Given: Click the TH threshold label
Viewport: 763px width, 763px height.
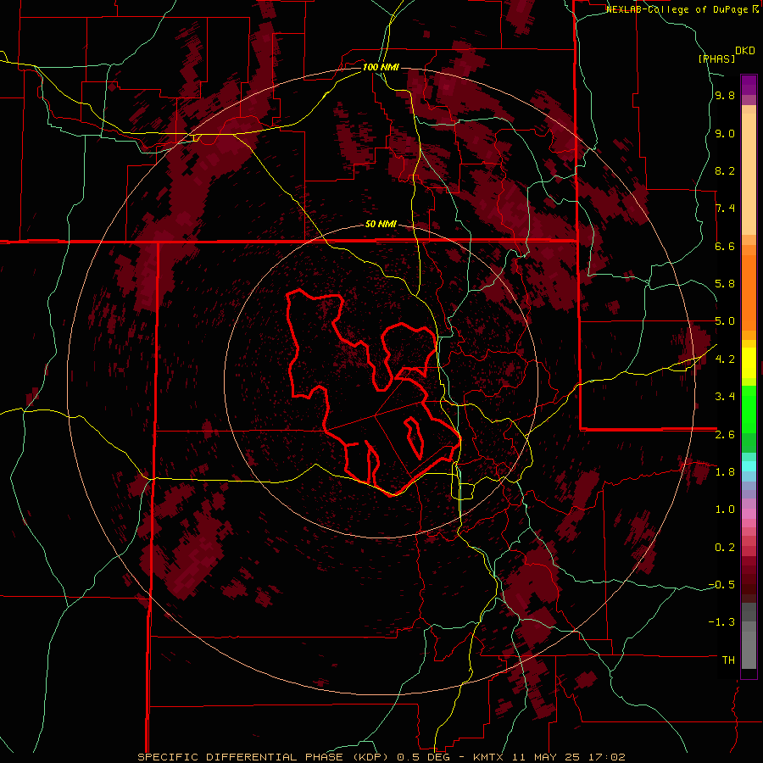Looking at the screenshot, I should (x=728, y=660).
